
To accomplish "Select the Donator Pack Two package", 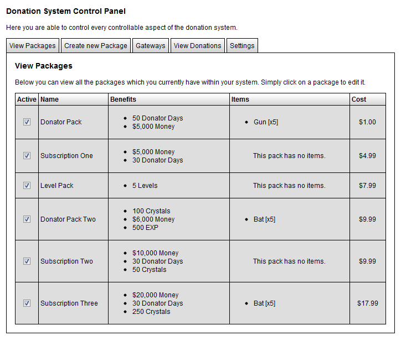I will point(68,219).
